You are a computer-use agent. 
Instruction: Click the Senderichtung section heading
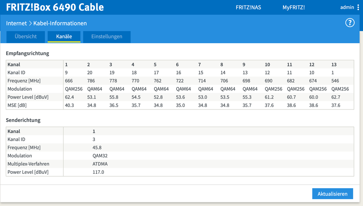23,120
